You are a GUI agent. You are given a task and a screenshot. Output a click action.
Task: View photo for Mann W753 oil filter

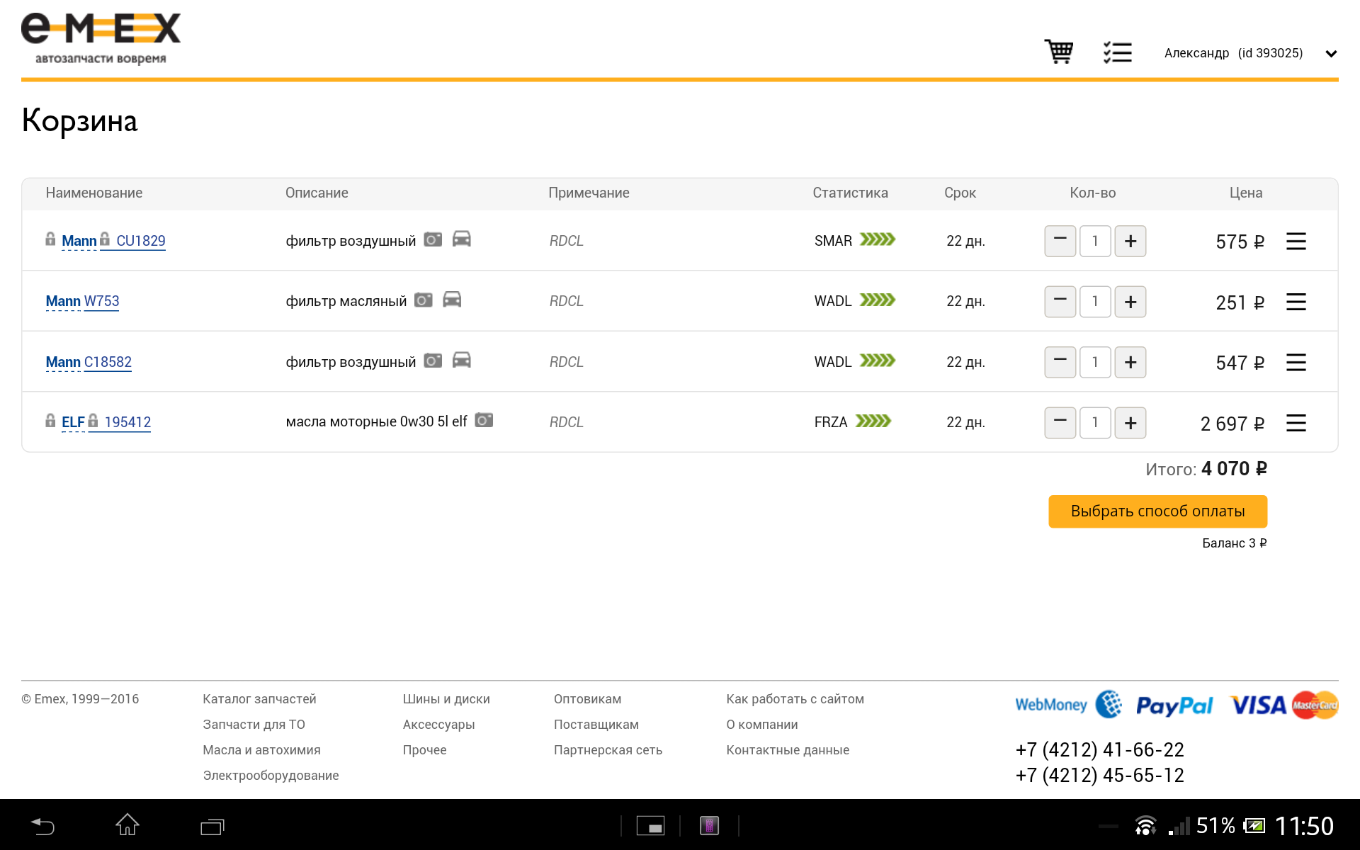424,300
